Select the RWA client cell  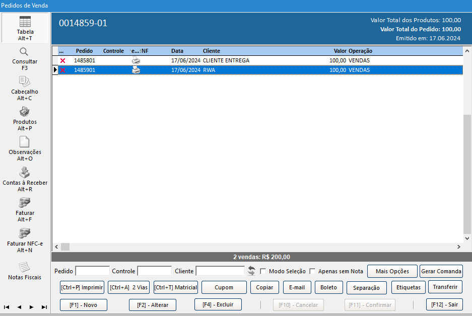pyautogui.click(x=209, y=70)
